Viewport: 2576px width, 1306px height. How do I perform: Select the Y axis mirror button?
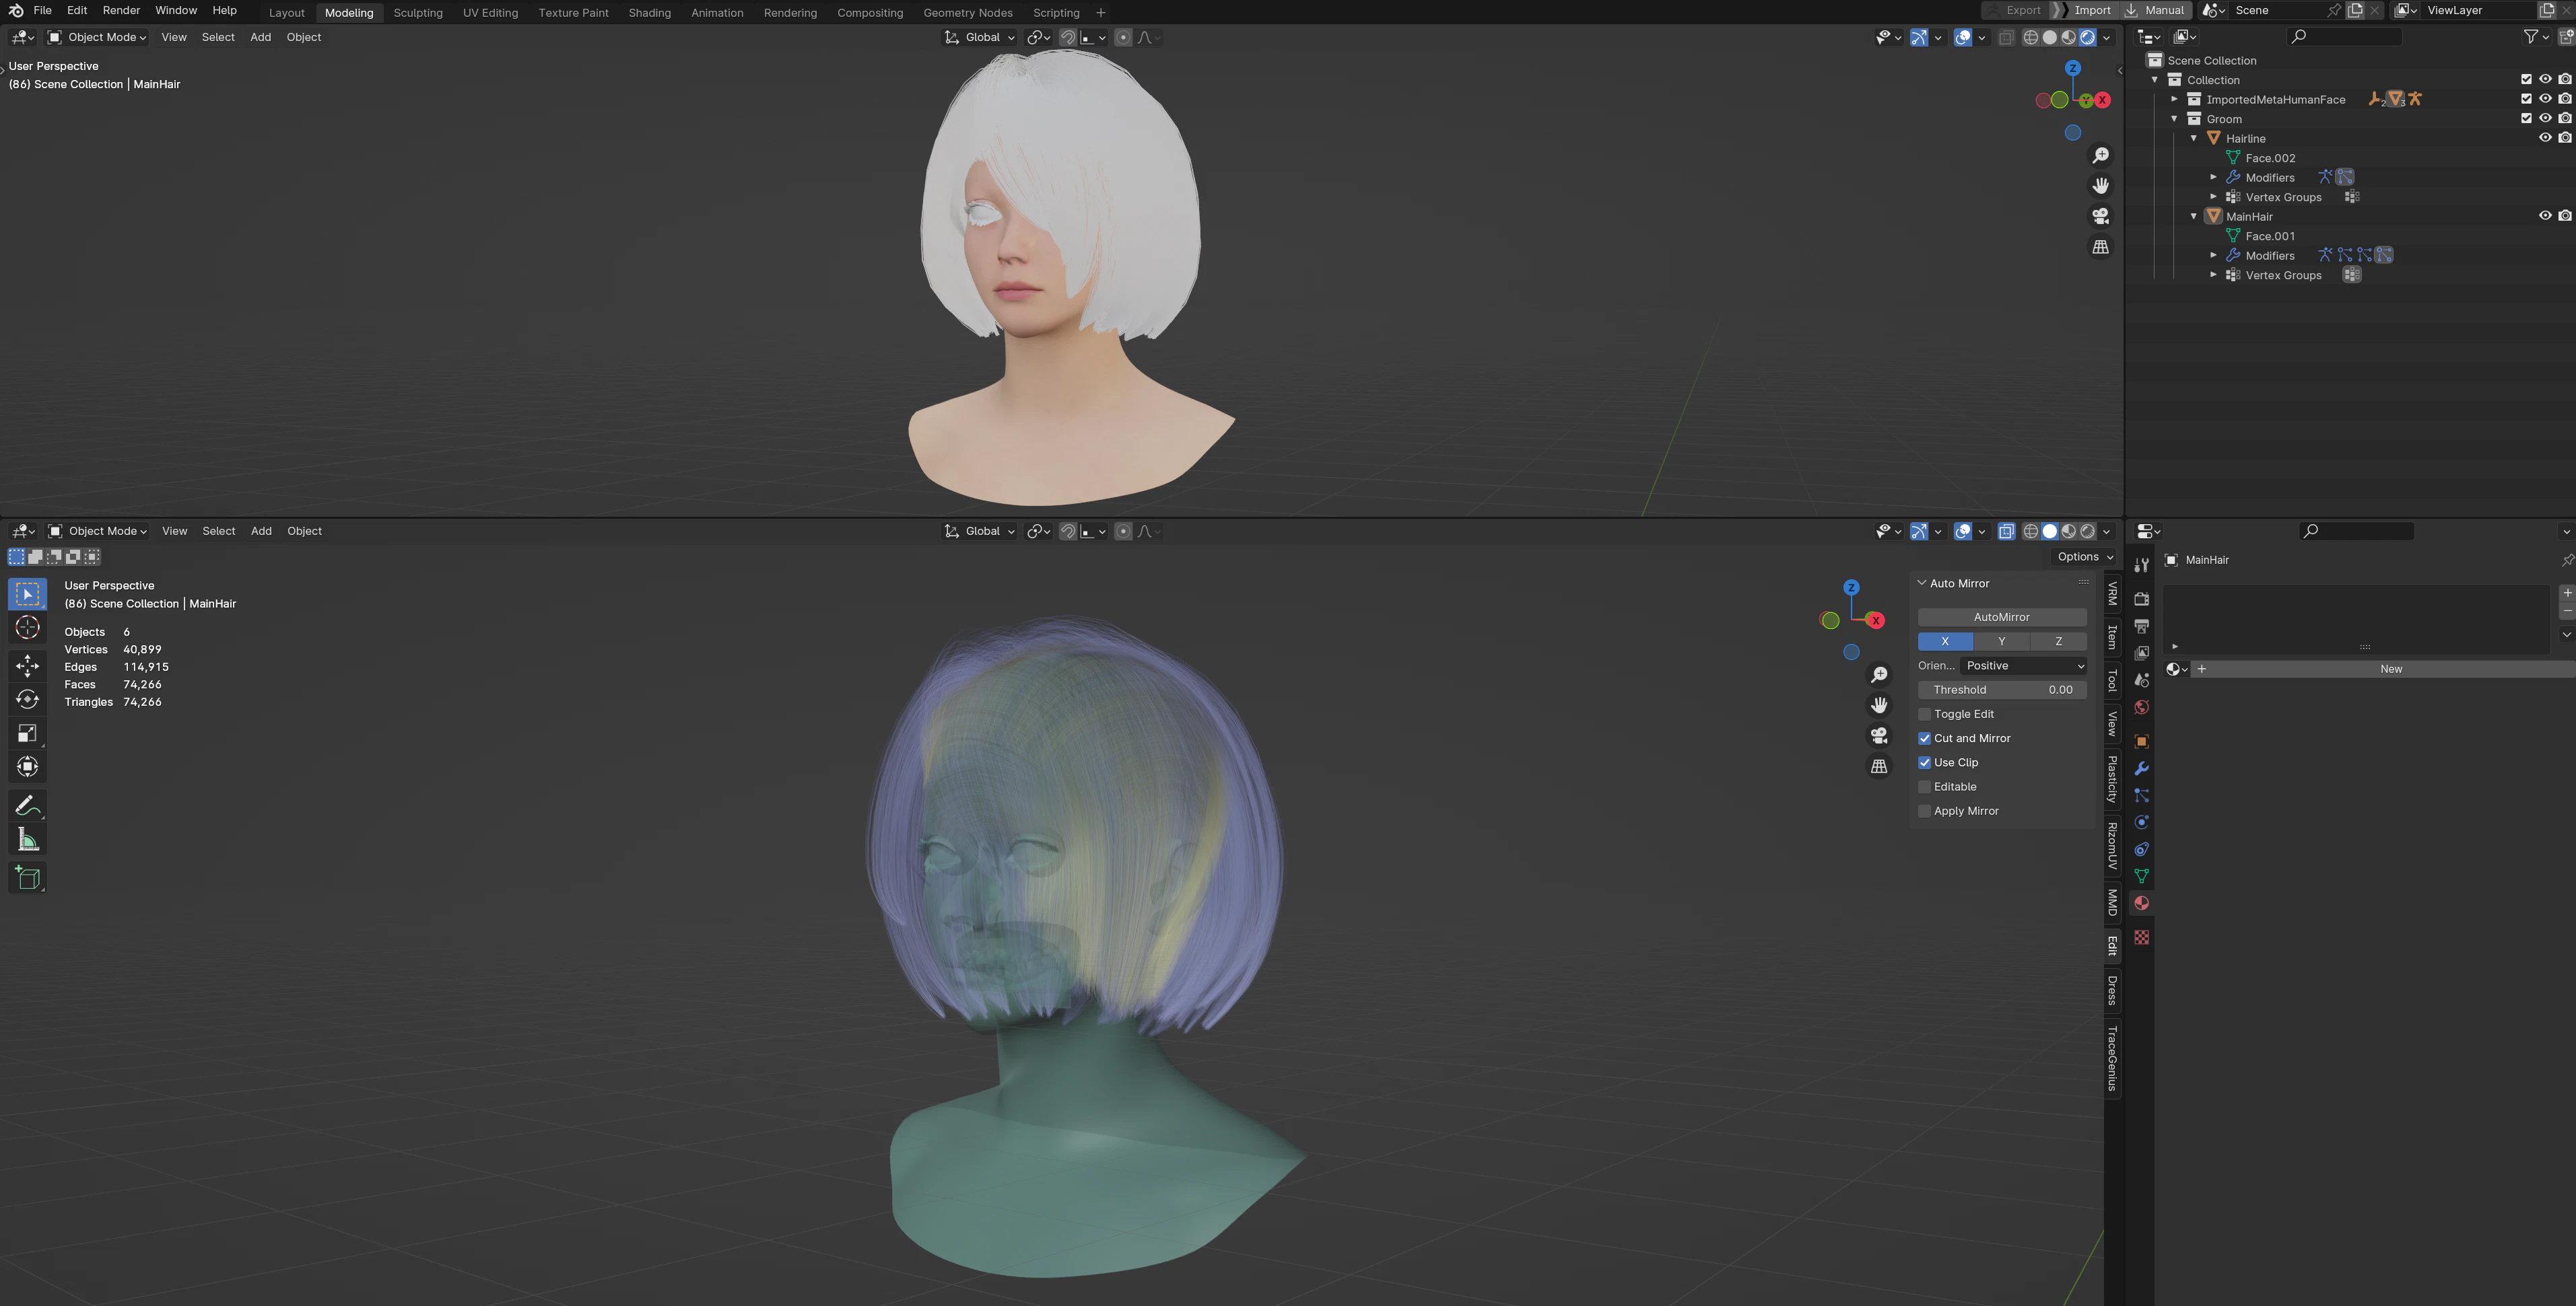(2001, 641)
